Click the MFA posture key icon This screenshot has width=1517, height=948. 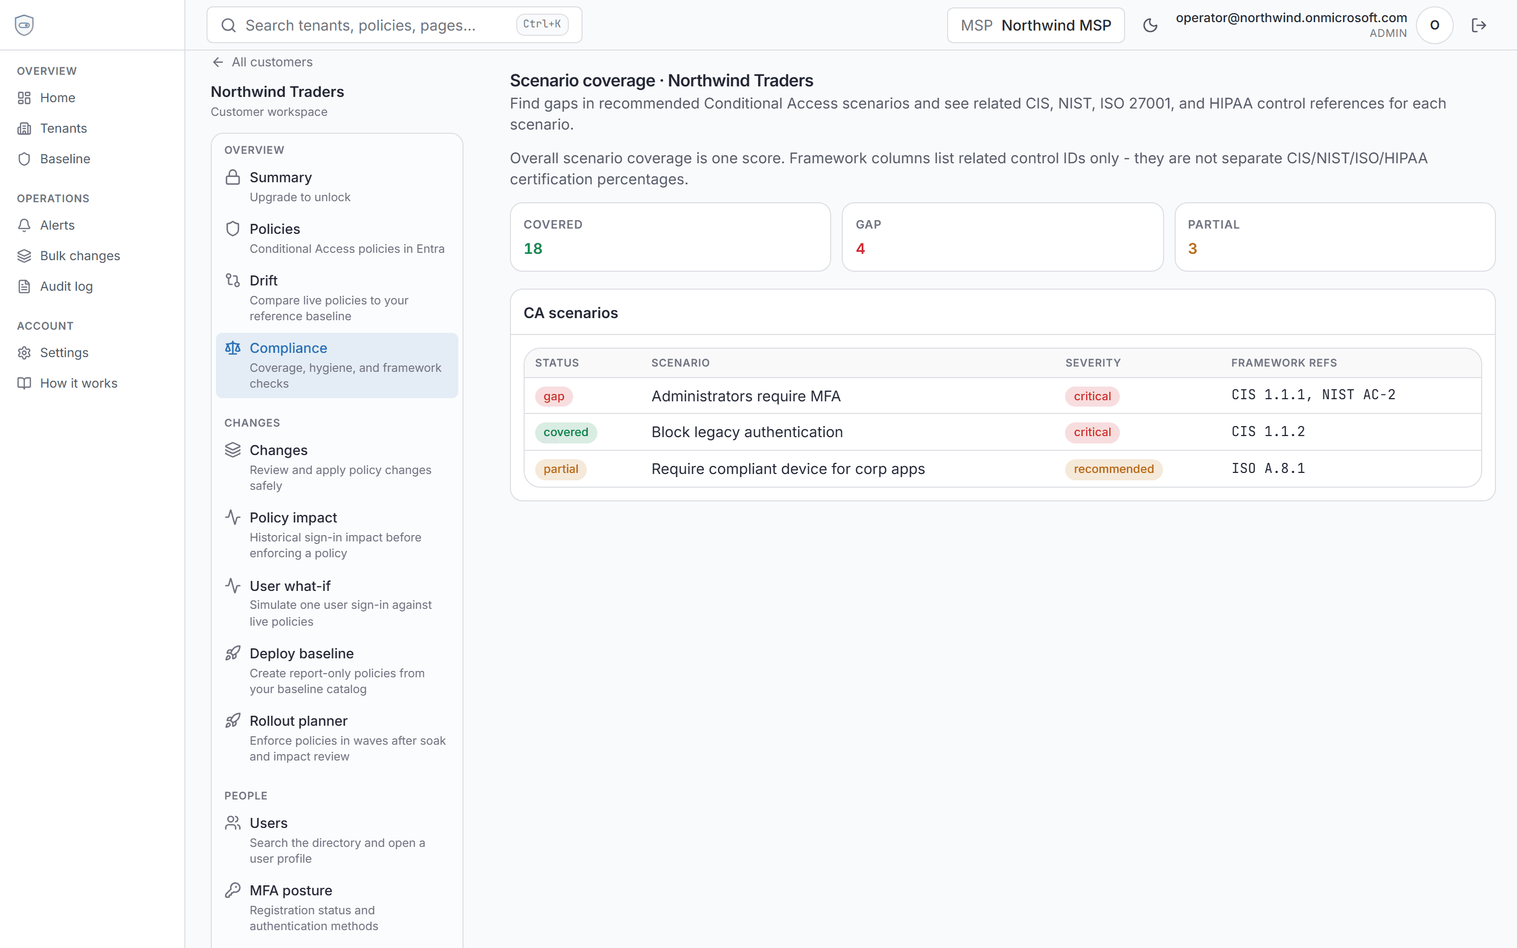233,890
